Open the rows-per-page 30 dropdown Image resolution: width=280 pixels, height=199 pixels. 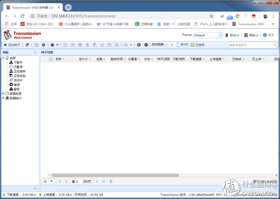pyautogui.click(x=48, y=181)
